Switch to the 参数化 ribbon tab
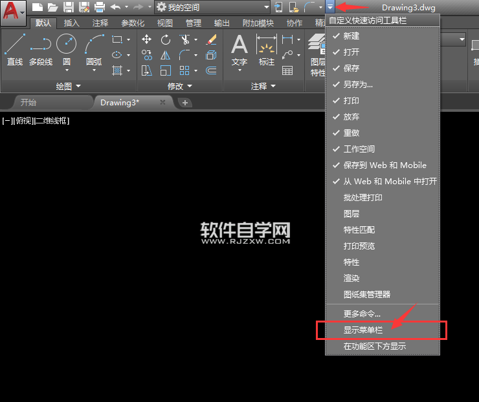Viewport: 479px width, 402px height. pos(133,23)
